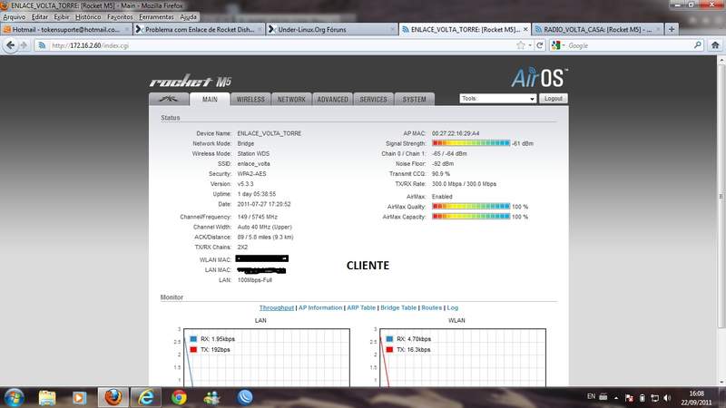726x408 pixels.
Task: Open the SYSTEM tab
Action: tap(414, 99)
